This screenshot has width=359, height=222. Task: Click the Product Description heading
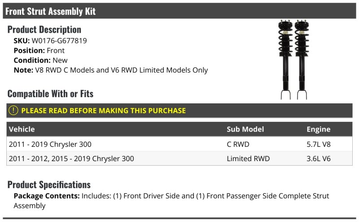[x=44, y=30]
